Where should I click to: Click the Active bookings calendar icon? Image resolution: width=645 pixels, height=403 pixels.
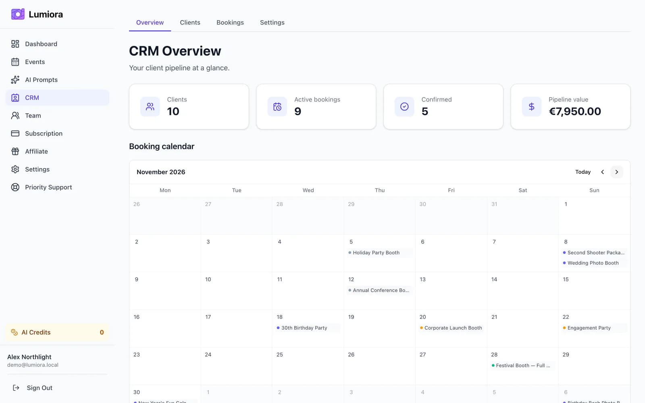tap(277, 107)
